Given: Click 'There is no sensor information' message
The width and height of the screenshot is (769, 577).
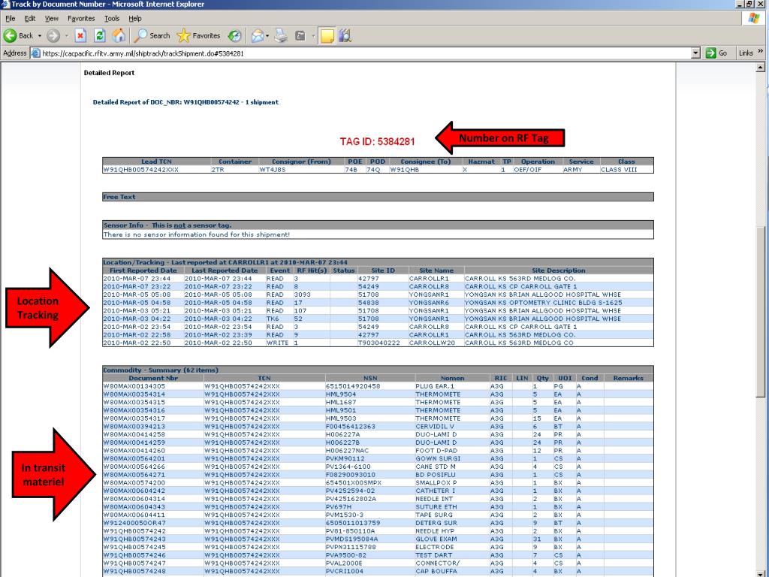Looking at the screenshot, I should (196, 234).
